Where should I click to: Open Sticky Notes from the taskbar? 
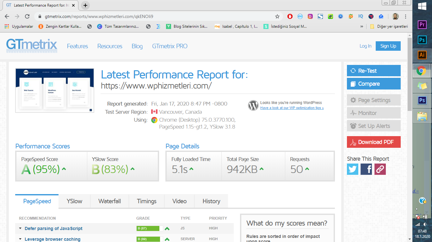pyautogui.click(x=422, y=85)
